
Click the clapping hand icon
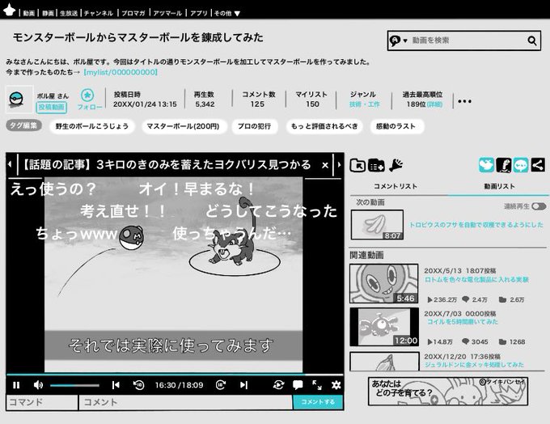click(x=396, y=164)
